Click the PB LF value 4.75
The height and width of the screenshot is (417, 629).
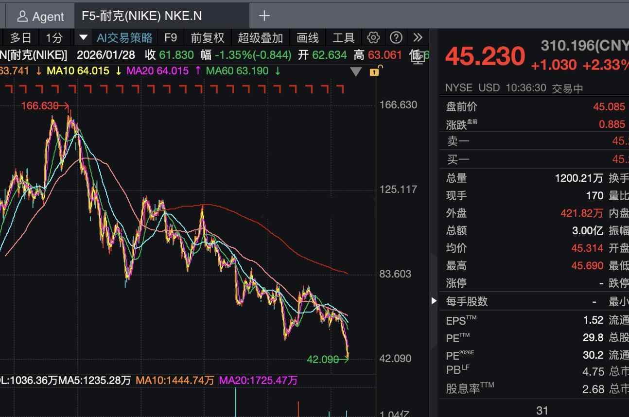(593, 371)
